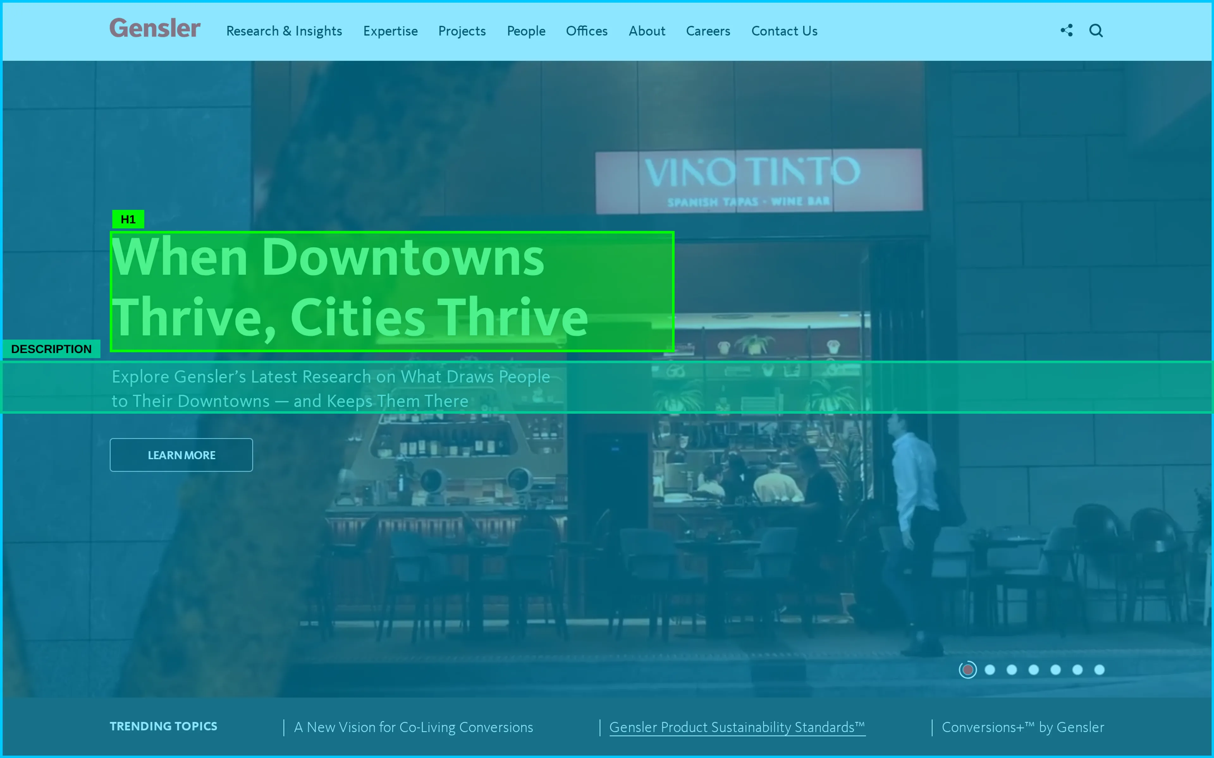This screenshot has height=758, width=1214.
Task: Click the Learn More button
Action: pyautogui.click(x=181, y=455)
